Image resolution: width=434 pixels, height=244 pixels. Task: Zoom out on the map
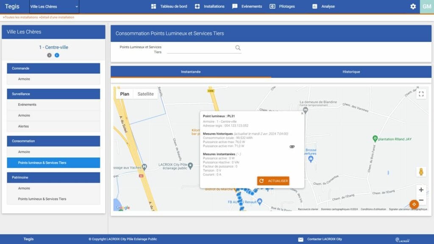[421, 200]
